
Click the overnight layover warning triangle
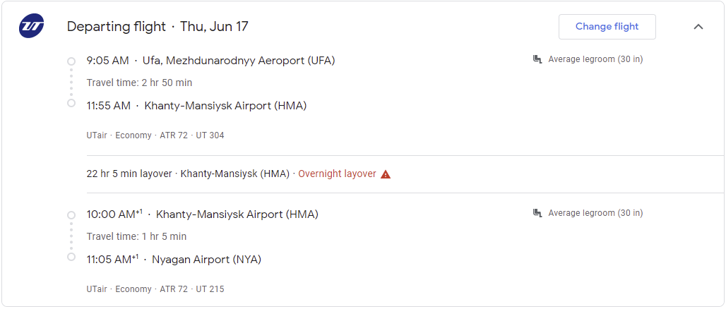(x=386, y=174)
